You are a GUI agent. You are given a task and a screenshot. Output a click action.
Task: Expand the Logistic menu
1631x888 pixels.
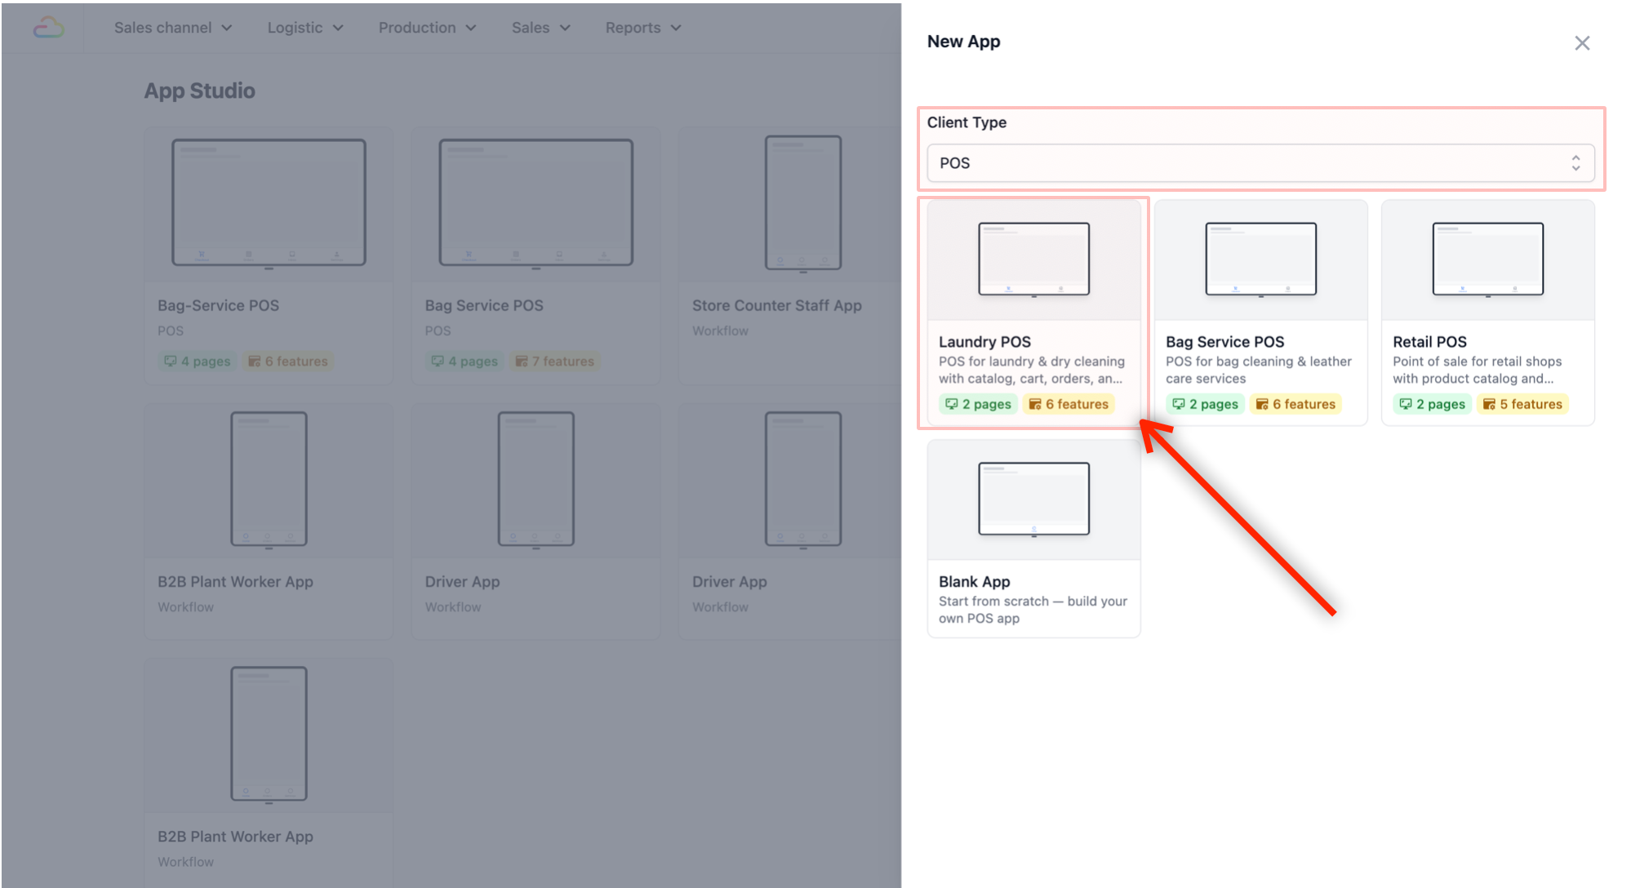[305, 28]
